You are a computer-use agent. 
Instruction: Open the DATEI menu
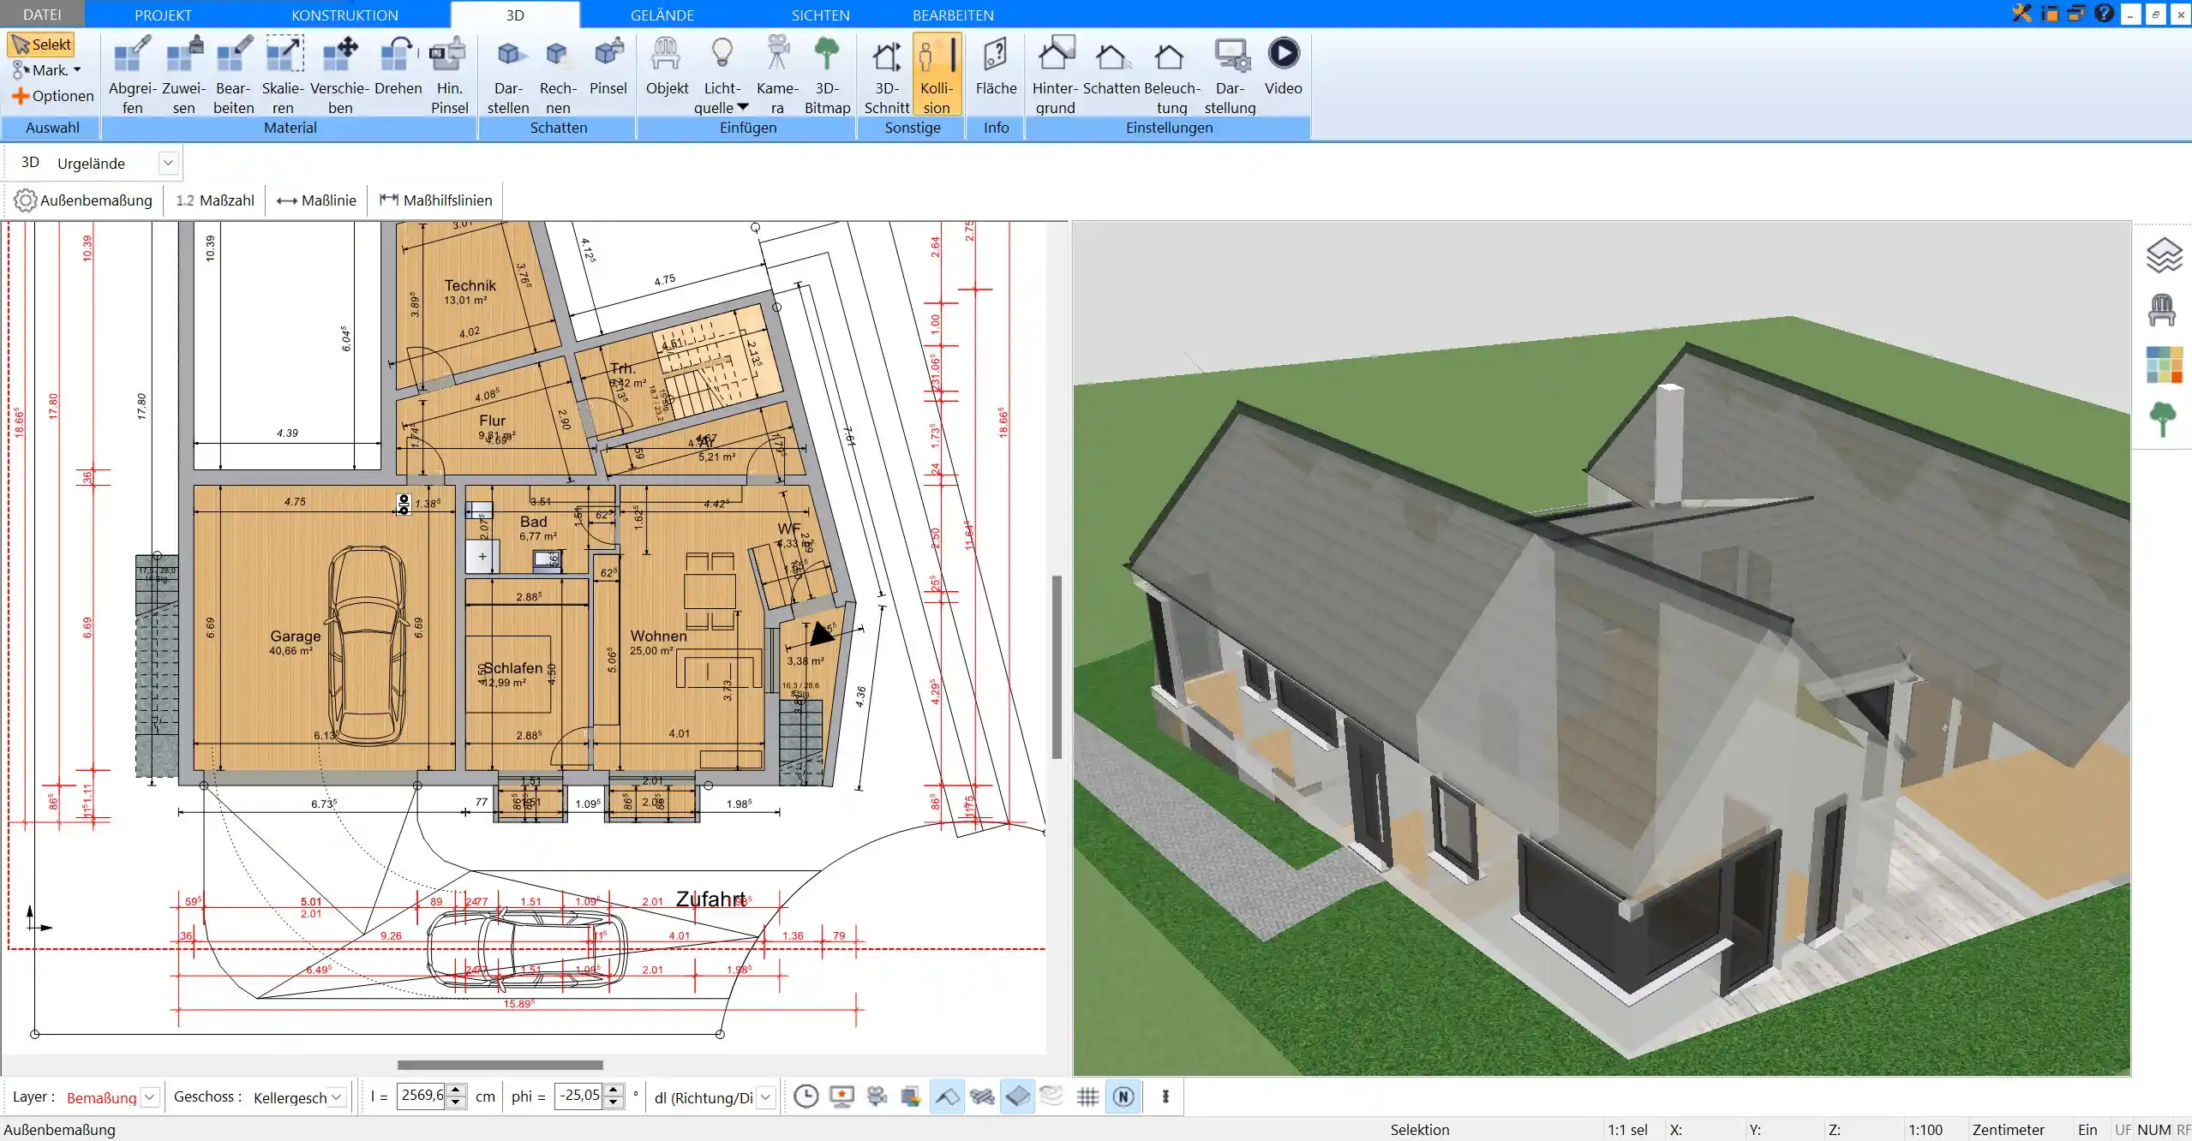point(42,15)
